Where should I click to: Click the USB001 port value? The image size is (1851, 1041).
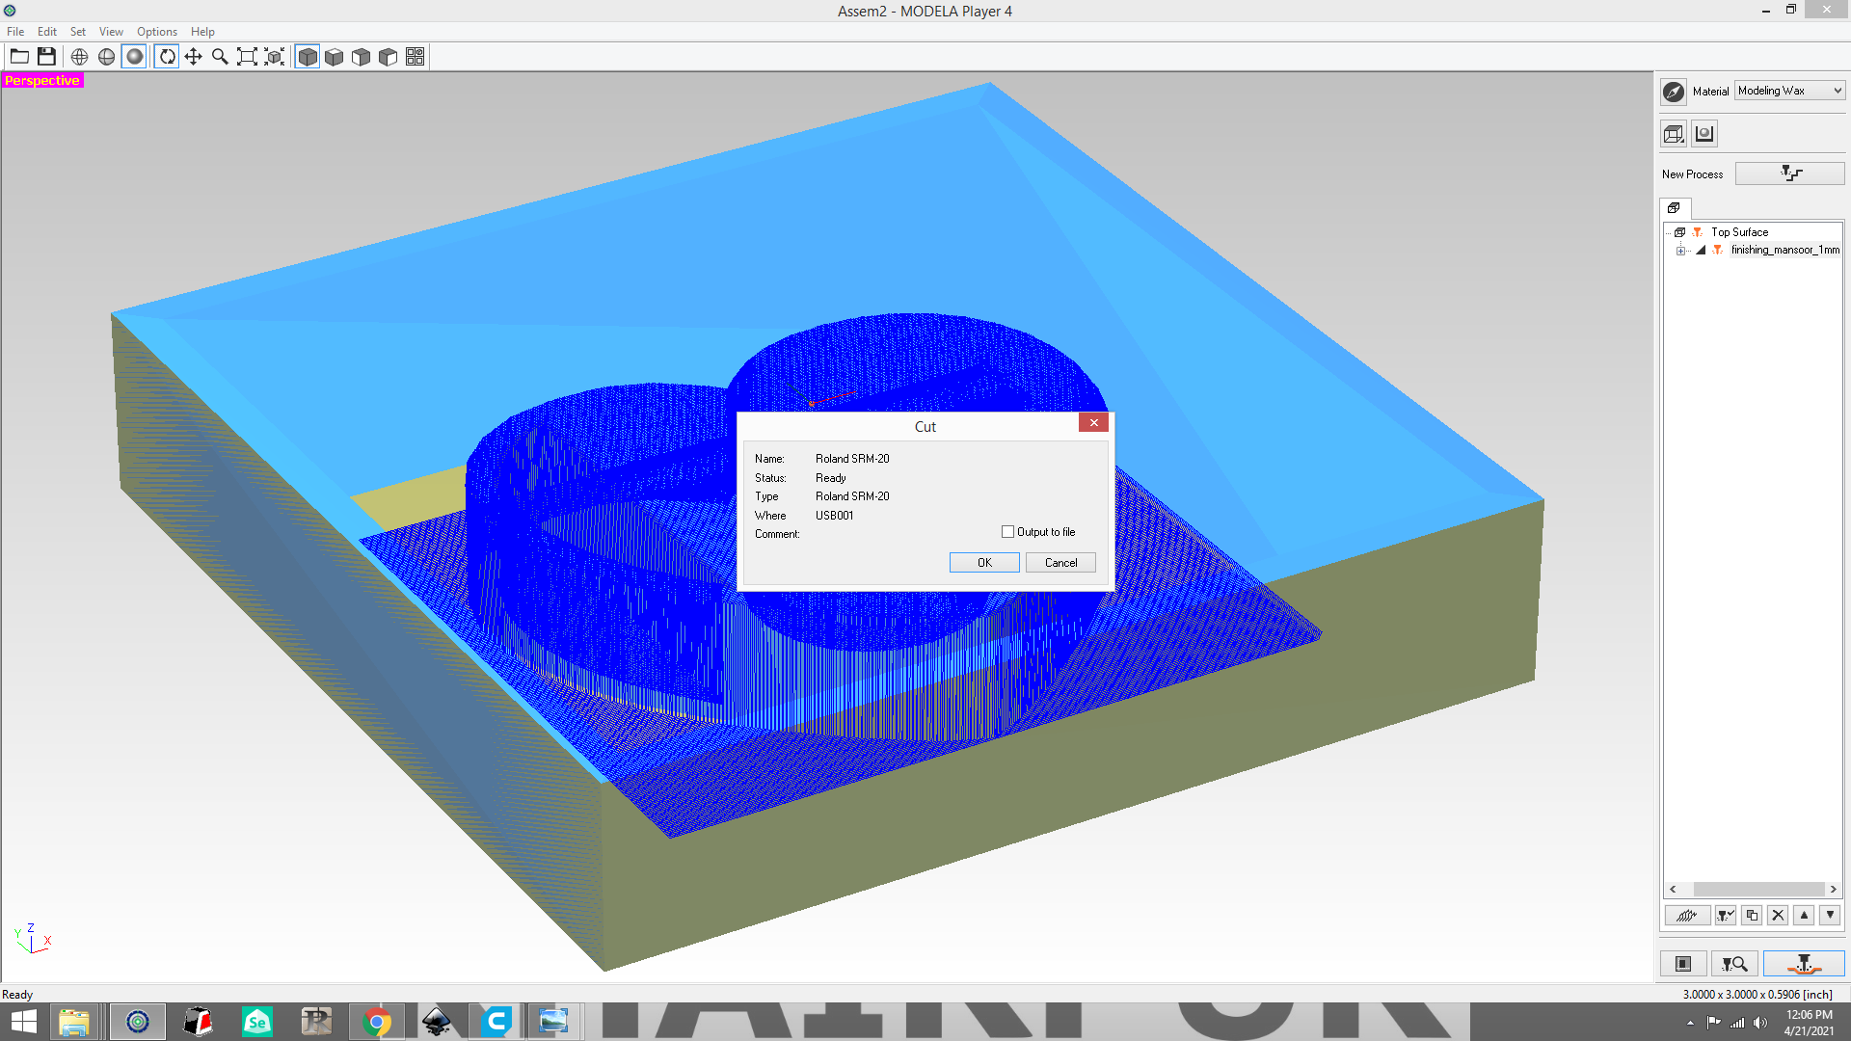[x=835, y=516]
